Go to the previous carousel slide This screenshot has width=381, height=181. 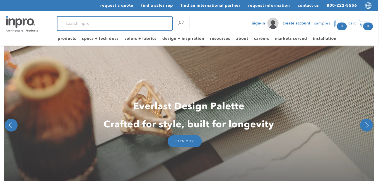coord(11,125)
